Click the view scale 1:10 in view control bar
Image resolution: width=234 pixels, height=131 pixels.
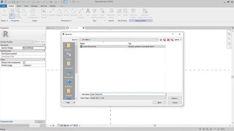click(52, 126)
